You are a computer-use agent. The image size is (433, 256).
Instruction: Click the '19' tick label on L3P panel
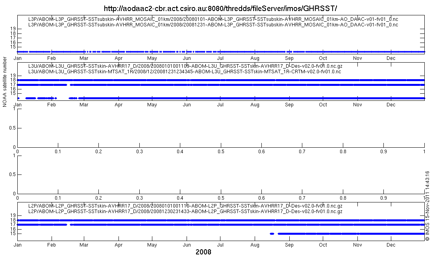click(x=13, y=29)
